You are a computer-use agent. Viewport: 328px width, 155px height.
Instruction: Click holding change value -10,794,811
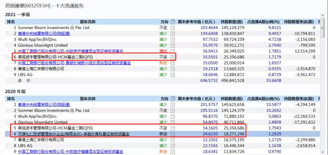coord(304,34)
